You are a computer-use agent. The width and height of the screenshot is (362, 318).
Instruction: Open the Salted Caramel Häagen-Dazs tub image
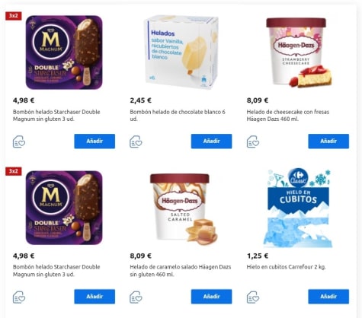point(184,209)
